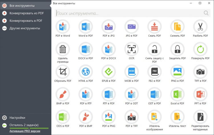Open the Редактировать метаданные tool

200,117
